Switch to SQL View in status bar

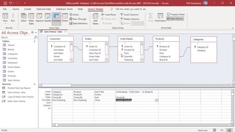(x=222, y=130)
